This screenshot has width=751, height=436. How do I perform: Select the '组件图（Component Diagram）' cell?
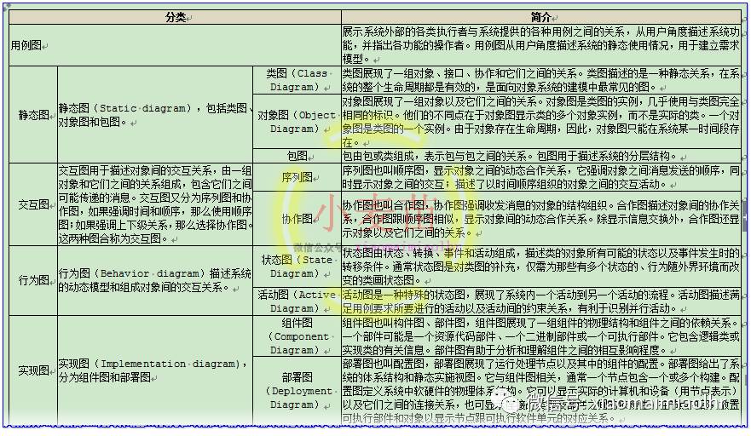click(297, 336)
